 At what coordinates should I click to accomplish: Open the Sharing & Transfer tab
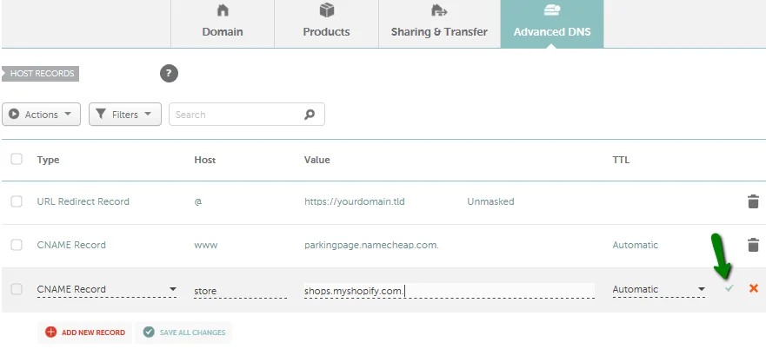439,23
